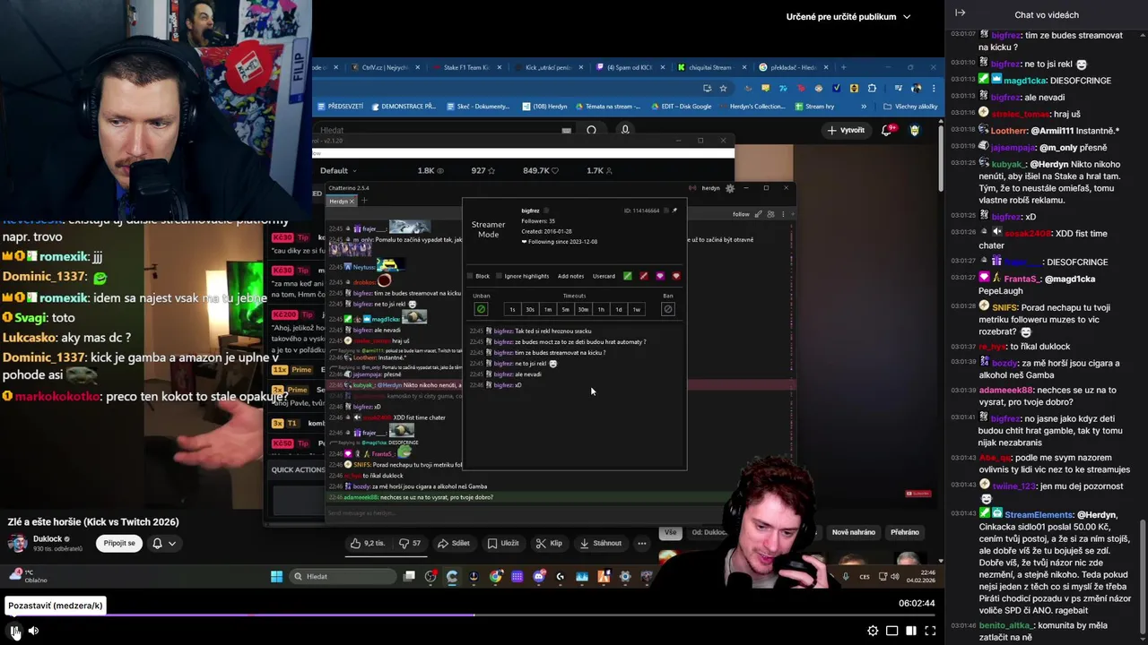
Task: Click the green badge icon beside Usercard
Action: tap(627, 276)
